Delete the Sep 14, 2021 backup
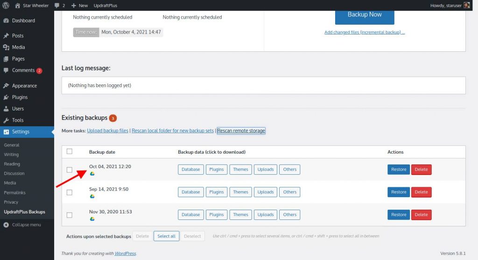478x260 pixels. click(422, 192)
